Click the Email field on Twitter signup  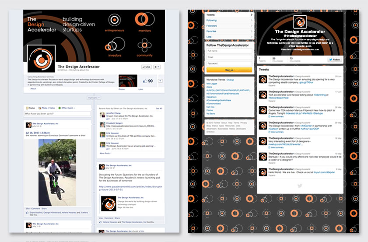coord(229,57)
